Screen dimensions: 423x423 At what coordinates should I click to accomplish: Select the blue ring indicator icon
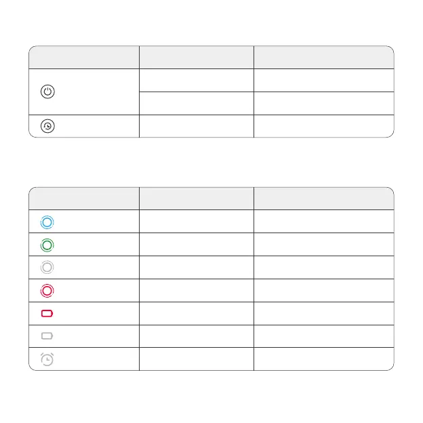coord(47,222)
